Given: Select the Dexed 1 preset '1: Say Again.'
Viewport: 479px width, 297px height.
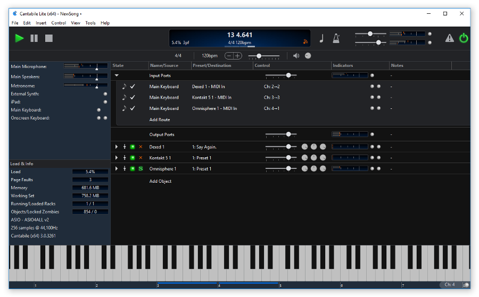Looking at the screenshot, I should [204, 147].
